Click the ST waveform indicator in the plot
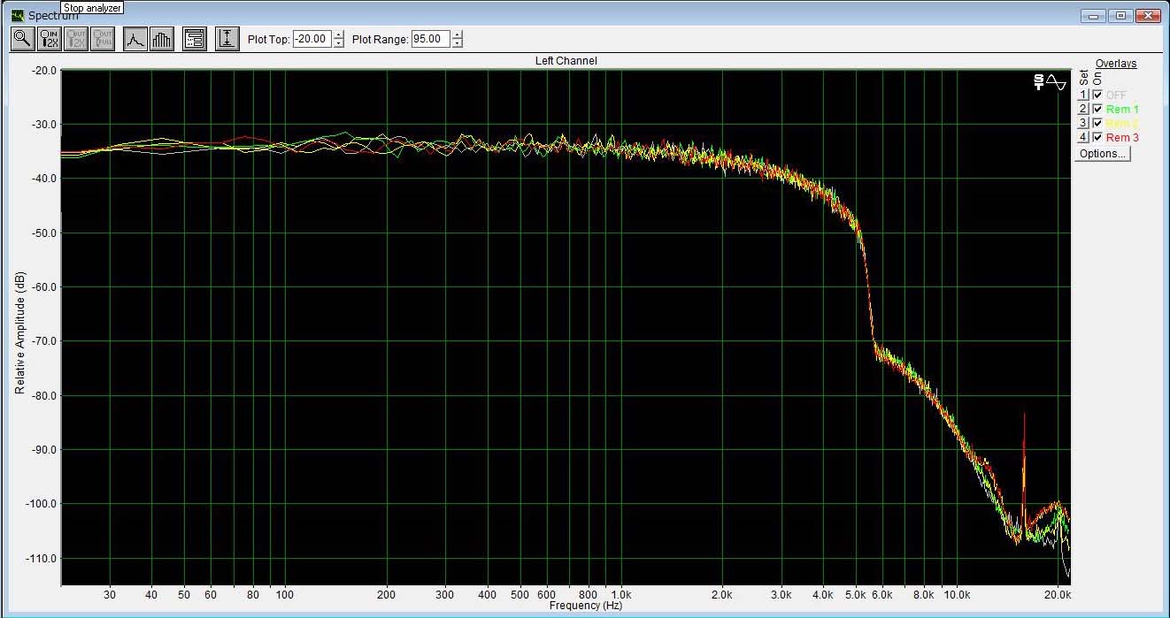Screen dimensions: 1170x618 1051,82
